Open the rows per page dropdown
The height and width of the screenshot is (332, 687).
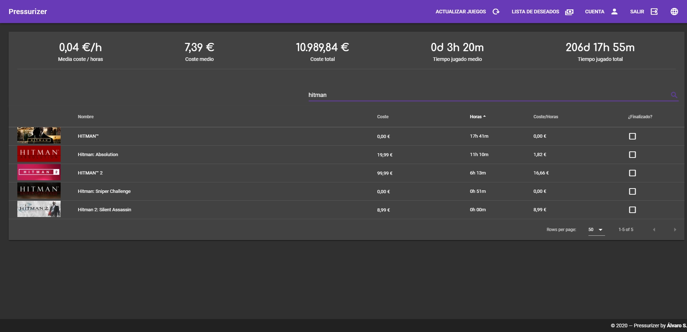(596, 230)
